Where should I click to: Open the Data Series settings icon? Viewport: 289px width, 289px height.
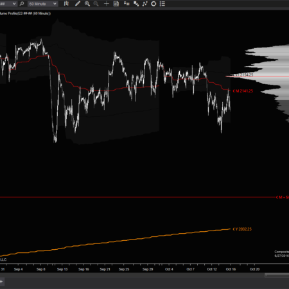click(x=136, y=4)
